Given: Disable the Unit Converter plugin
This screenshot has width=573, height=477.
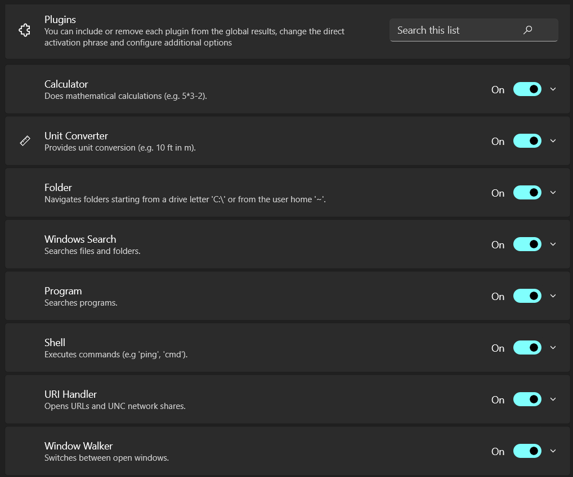Looking at the screenshot, I should (527, 140).
